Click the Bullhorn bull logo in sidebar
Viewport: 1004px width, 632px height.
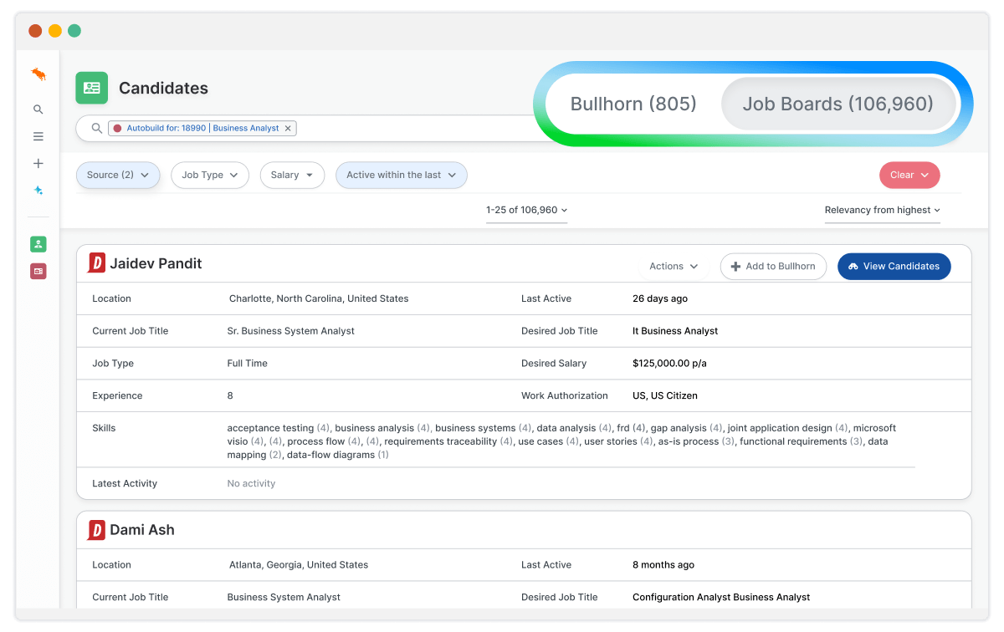coord(38,74)
